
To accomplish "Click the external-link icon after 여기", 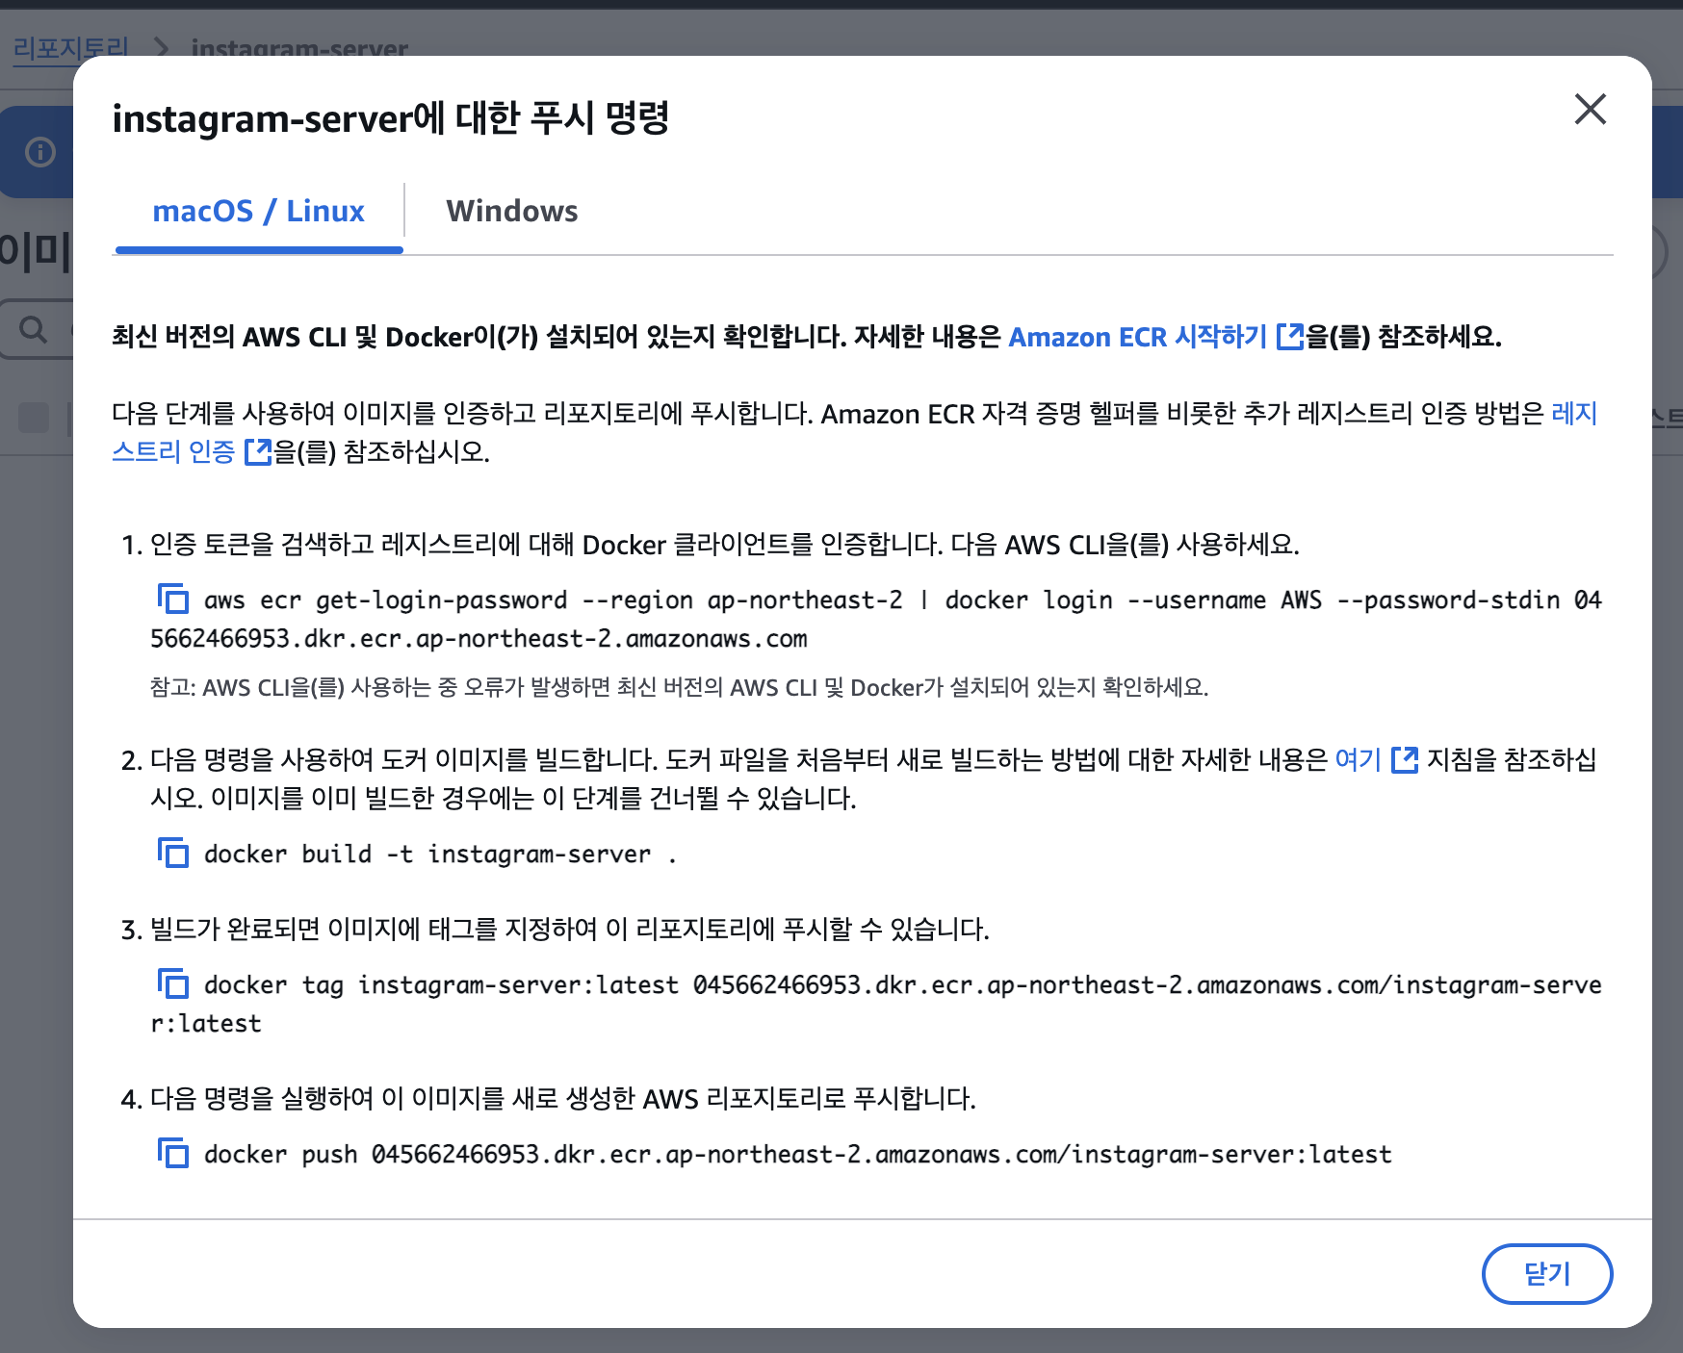I will tap(1405, 759).
